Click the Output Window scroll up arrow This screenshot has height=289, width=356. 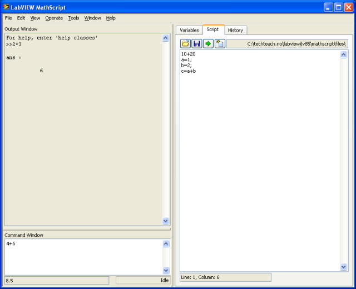click(166, 38)
